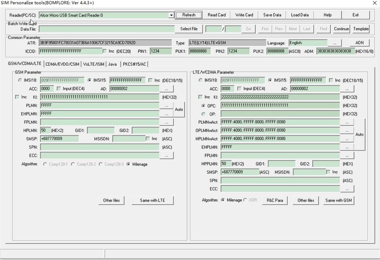Click the Same with LTE button
The image size is (380, 260).
tap(153, 200)
